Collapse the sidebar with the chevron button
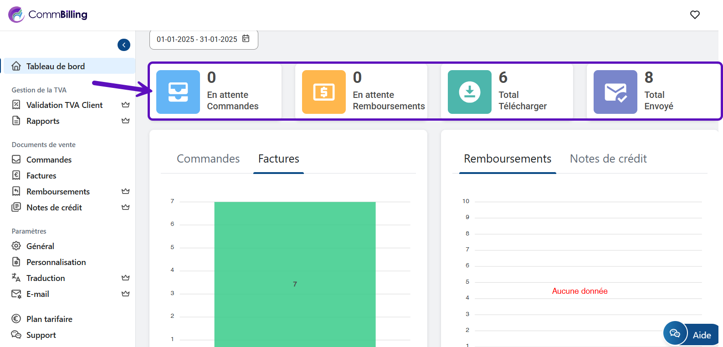 pyautogui.click(x=124, y=45)
